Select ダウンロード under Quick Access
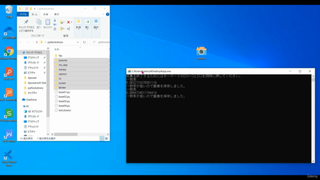 (33, 62)
